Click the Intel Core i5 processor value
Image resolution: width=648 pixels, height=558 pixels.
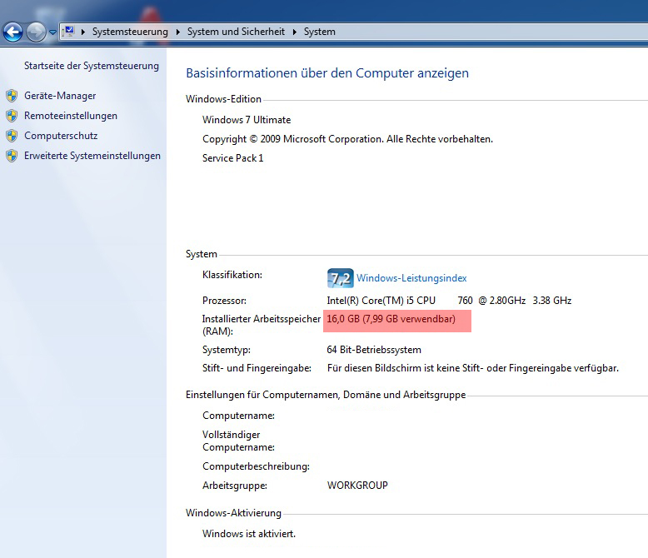(449, 301)
